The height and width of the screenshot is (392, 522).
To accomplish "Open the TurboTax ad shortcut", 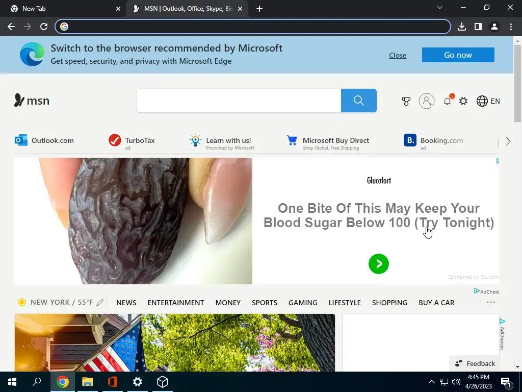I will (x=132, y=141).
